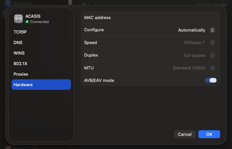The image size is (232, 149).
Task: Open the DNS settings tab
Action: pos(18,43)
